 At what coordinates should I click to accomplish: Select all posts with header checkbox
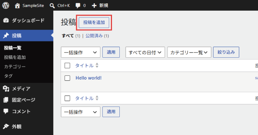[x=67, y=65]
